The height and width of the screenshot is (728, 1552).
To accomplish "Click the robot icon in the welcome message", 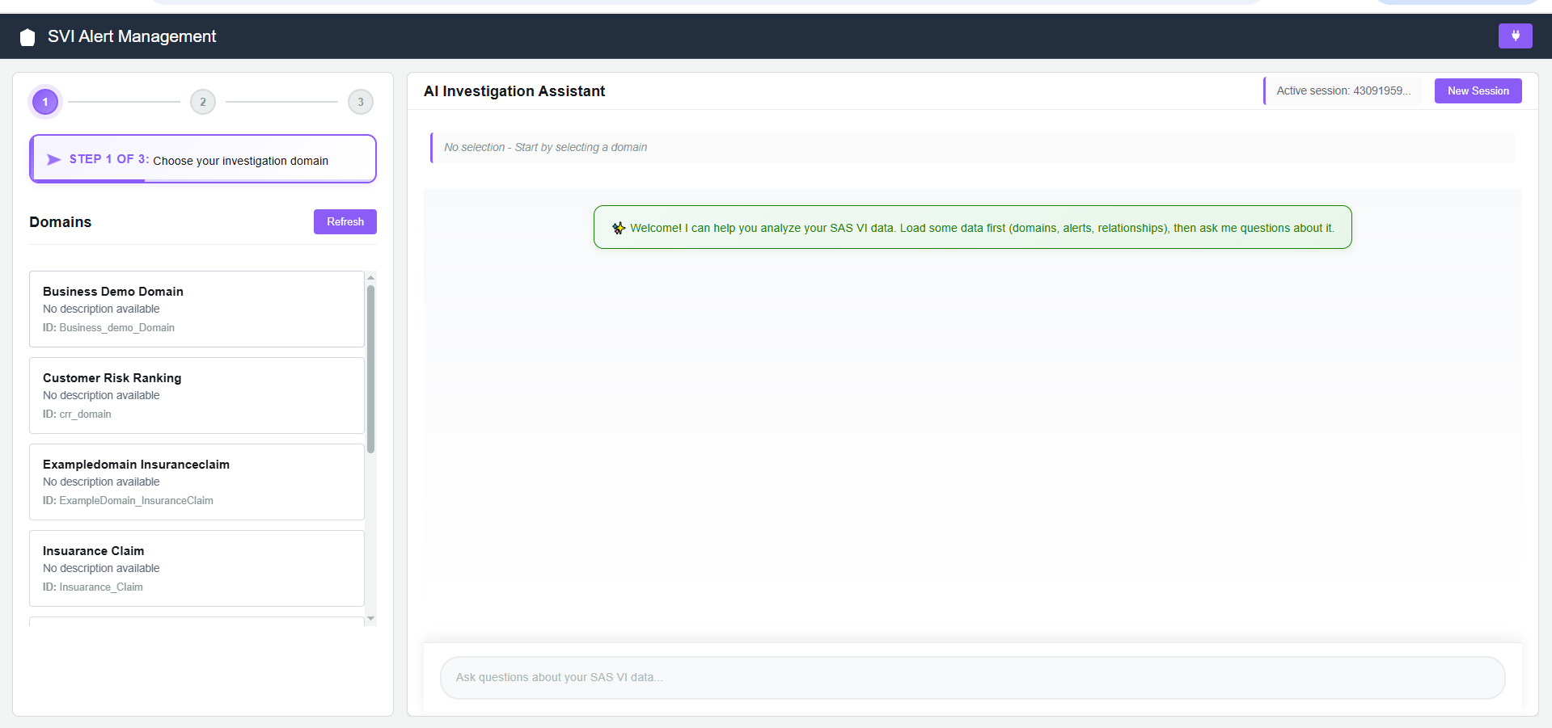I will pos(617,228).
